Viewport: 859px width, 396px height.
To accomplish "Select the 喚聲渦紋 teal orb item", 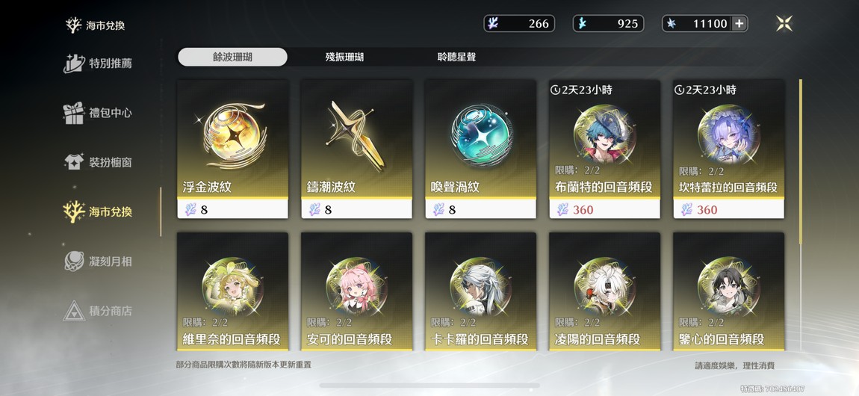I will (480, 149).
